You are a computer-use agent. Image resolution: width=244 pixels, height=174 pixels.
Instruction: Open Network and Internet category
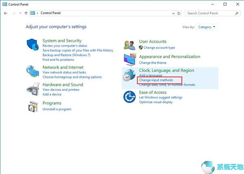(x=63, y=67)
